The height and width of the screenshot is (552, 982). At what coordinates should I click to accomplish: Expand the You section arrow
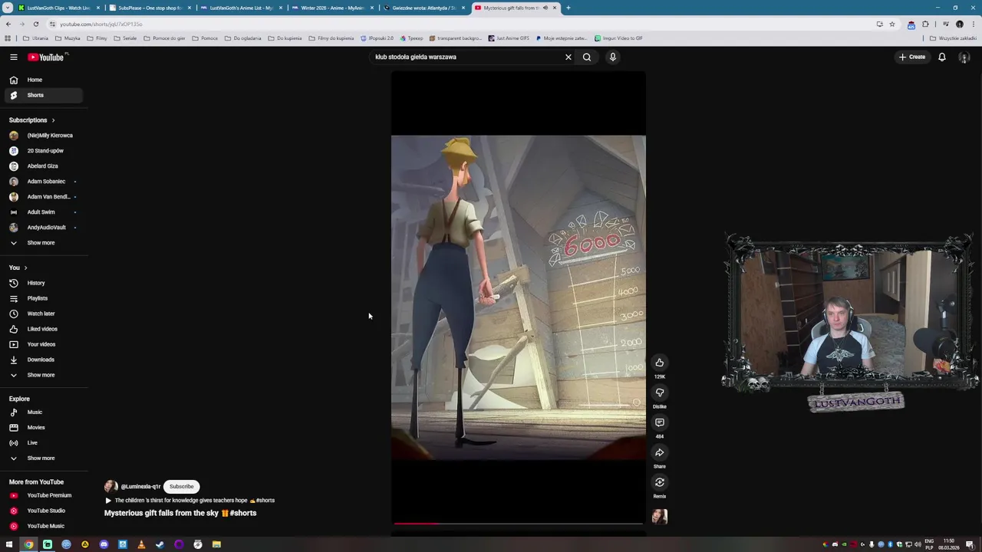[x=25, y=268]
